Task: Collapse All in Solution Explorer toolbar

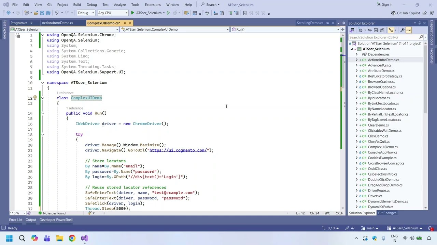Action: tap(376, 30)
